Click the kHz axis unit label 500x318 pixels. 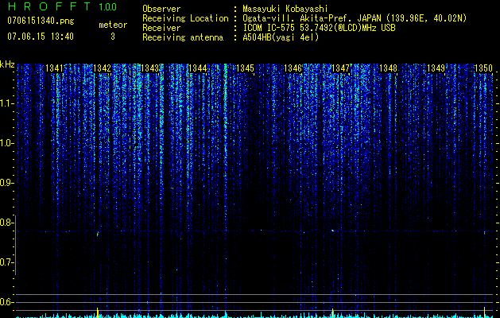(x=7, y=64)
